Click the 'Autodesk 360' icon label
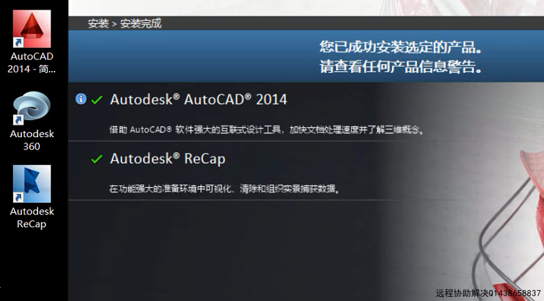 31,140
